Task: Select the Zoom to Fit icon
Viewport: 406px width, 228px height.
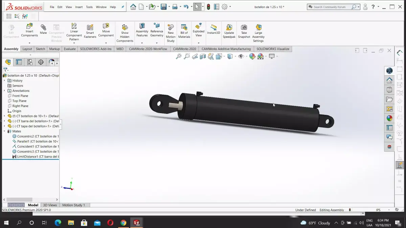Action: tap(178, 56)
